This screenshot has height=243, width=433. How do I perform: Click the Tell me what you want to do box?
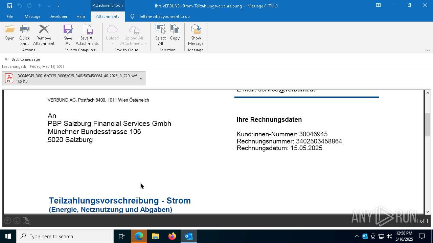(x=164, y=17)
